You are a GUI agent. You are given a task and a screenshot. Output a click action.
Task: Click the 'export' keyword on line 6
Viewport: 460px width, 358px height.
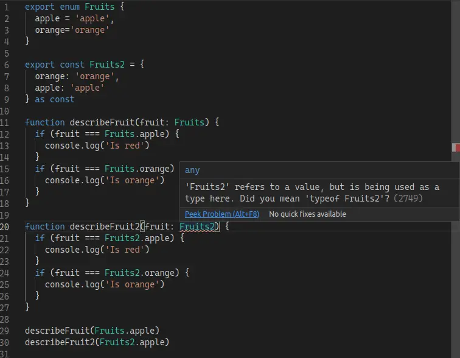(40, 65)
